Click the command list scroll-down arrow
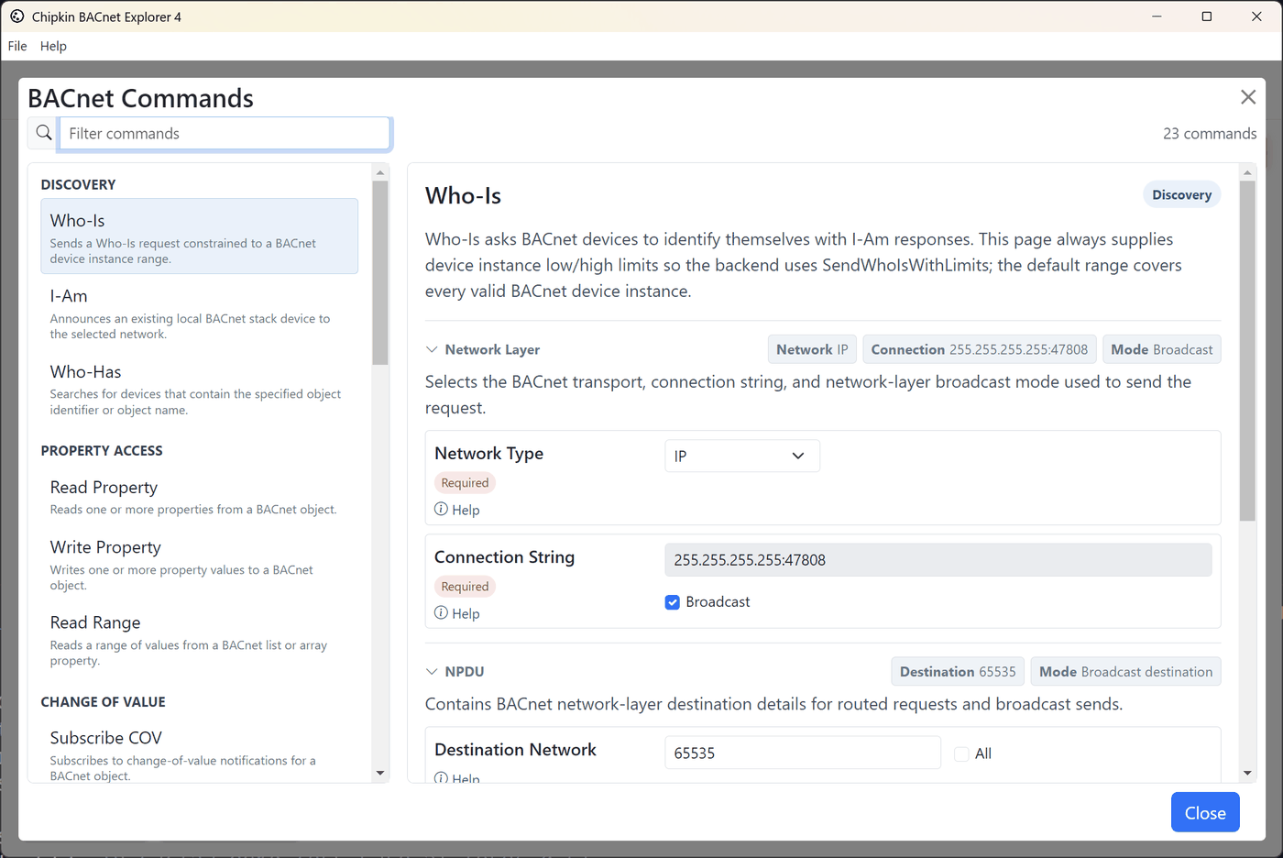Screen dimensions: 1283x858 (380, 773)
